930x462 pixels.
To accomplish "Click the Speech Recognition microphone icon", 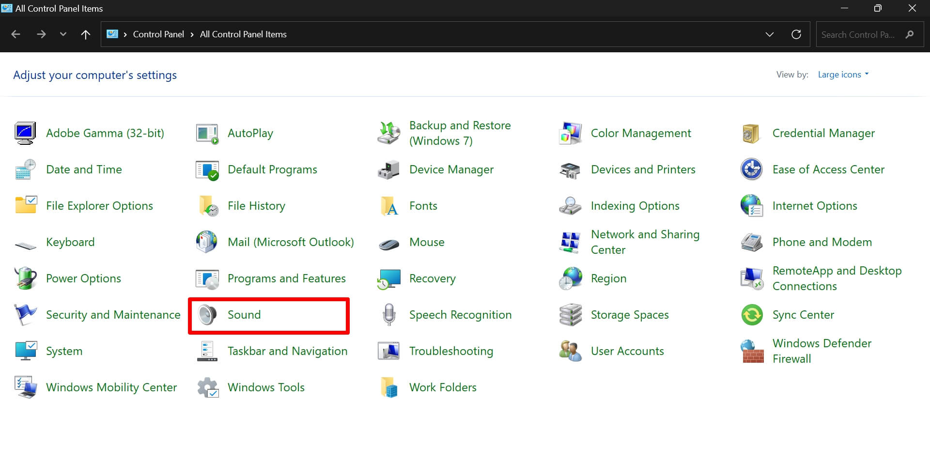I will (x=388, y=315).
